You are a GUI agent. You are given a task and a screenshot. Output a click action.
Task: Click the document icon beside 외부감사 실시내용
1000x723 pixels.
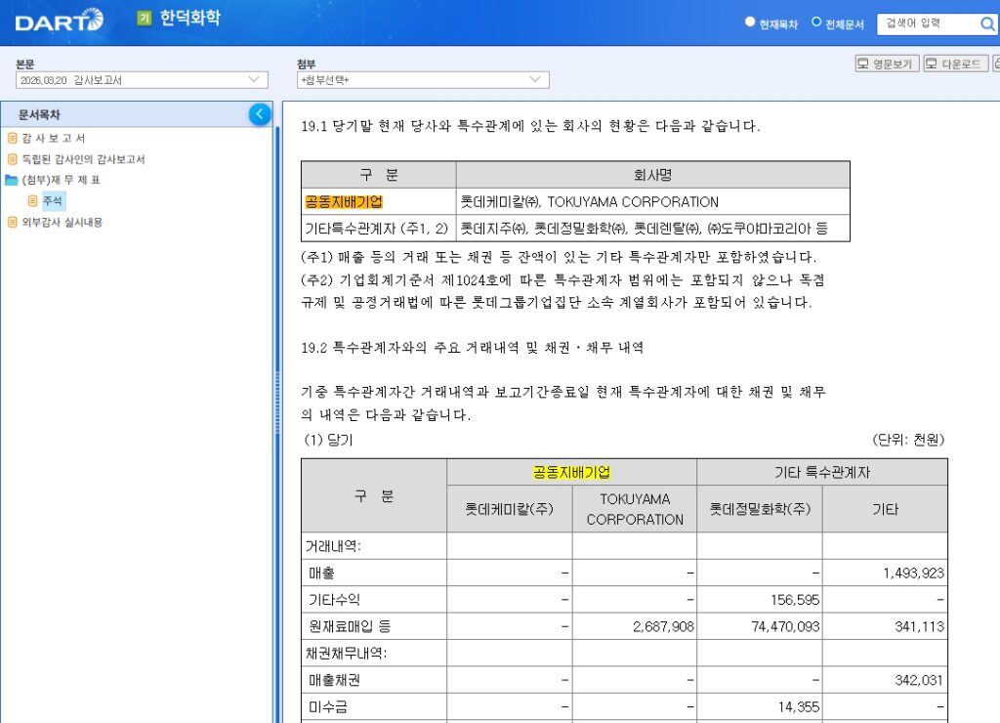tap(12, 222)
